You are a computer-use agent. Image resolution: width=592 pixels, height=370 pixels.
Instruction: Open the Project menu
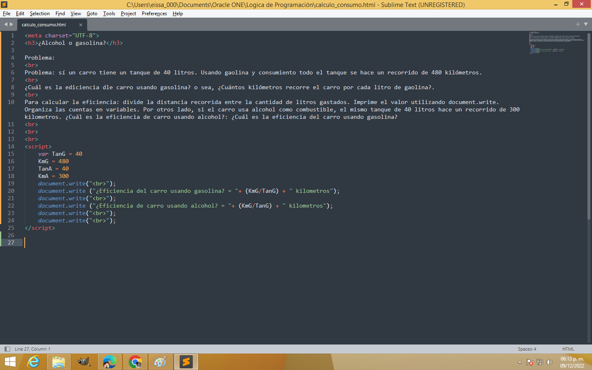(x=128, y=14)
